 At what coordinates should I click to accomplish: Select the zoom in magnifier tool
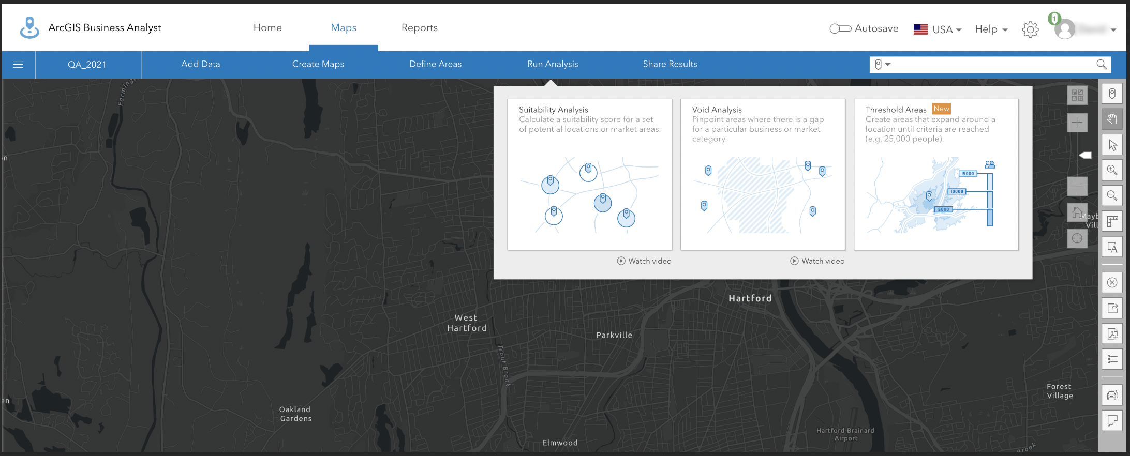pyautogui.click(x=1112, y=170)
